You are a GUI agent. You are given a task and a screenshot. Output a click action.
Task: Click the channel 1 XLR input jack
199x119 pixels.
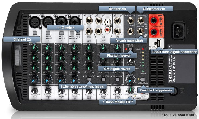[35, 22]
